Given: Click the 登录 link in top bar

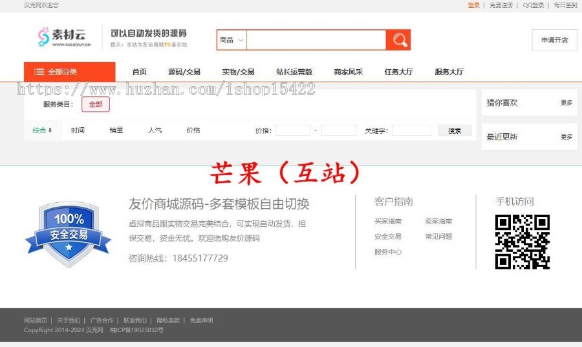Looking at the screenshot, I should tap(474, 5).
